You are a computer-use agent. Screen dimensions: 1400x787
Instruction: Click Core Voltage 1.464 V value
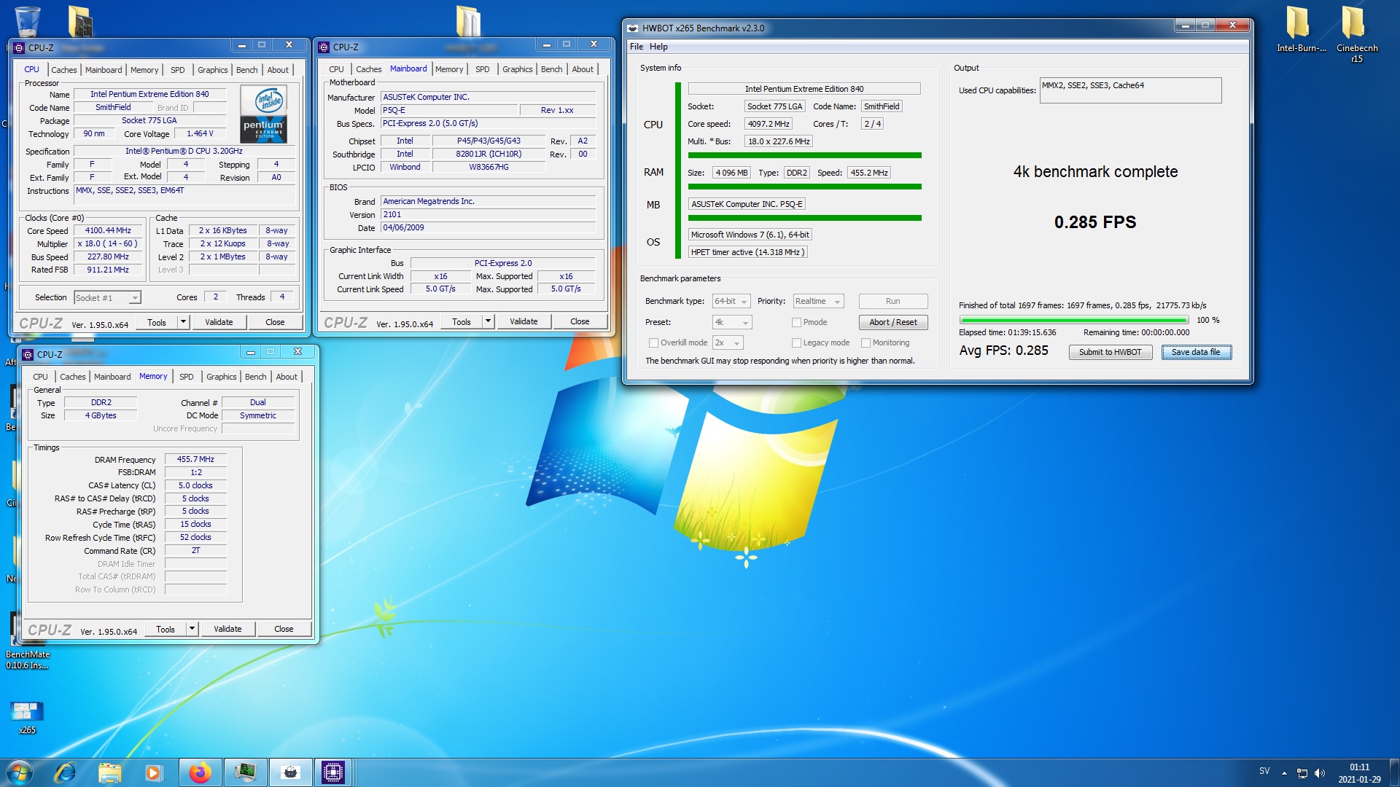coord(200,133)
